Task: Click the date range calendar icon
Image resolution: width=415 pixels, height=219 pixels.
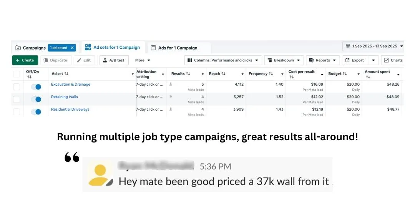Action: [x=348, y=46]
